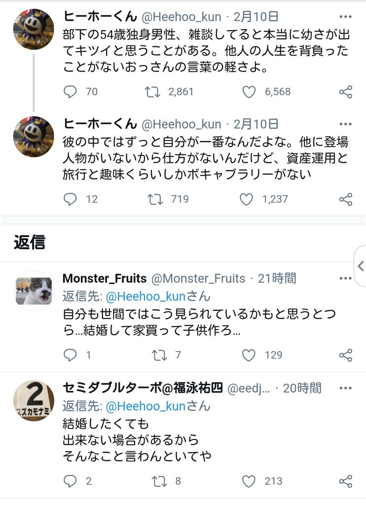Open @Heehoo_kun mention link in Monster_Fruits reply
The width and height of the screenshot is (366, 505).
pos(146,296)
